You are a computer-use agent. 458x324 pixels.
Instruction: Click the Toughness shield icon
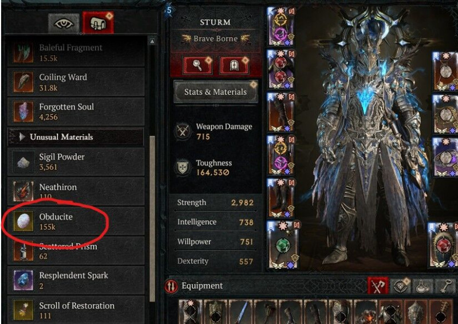tap(183, 167)
